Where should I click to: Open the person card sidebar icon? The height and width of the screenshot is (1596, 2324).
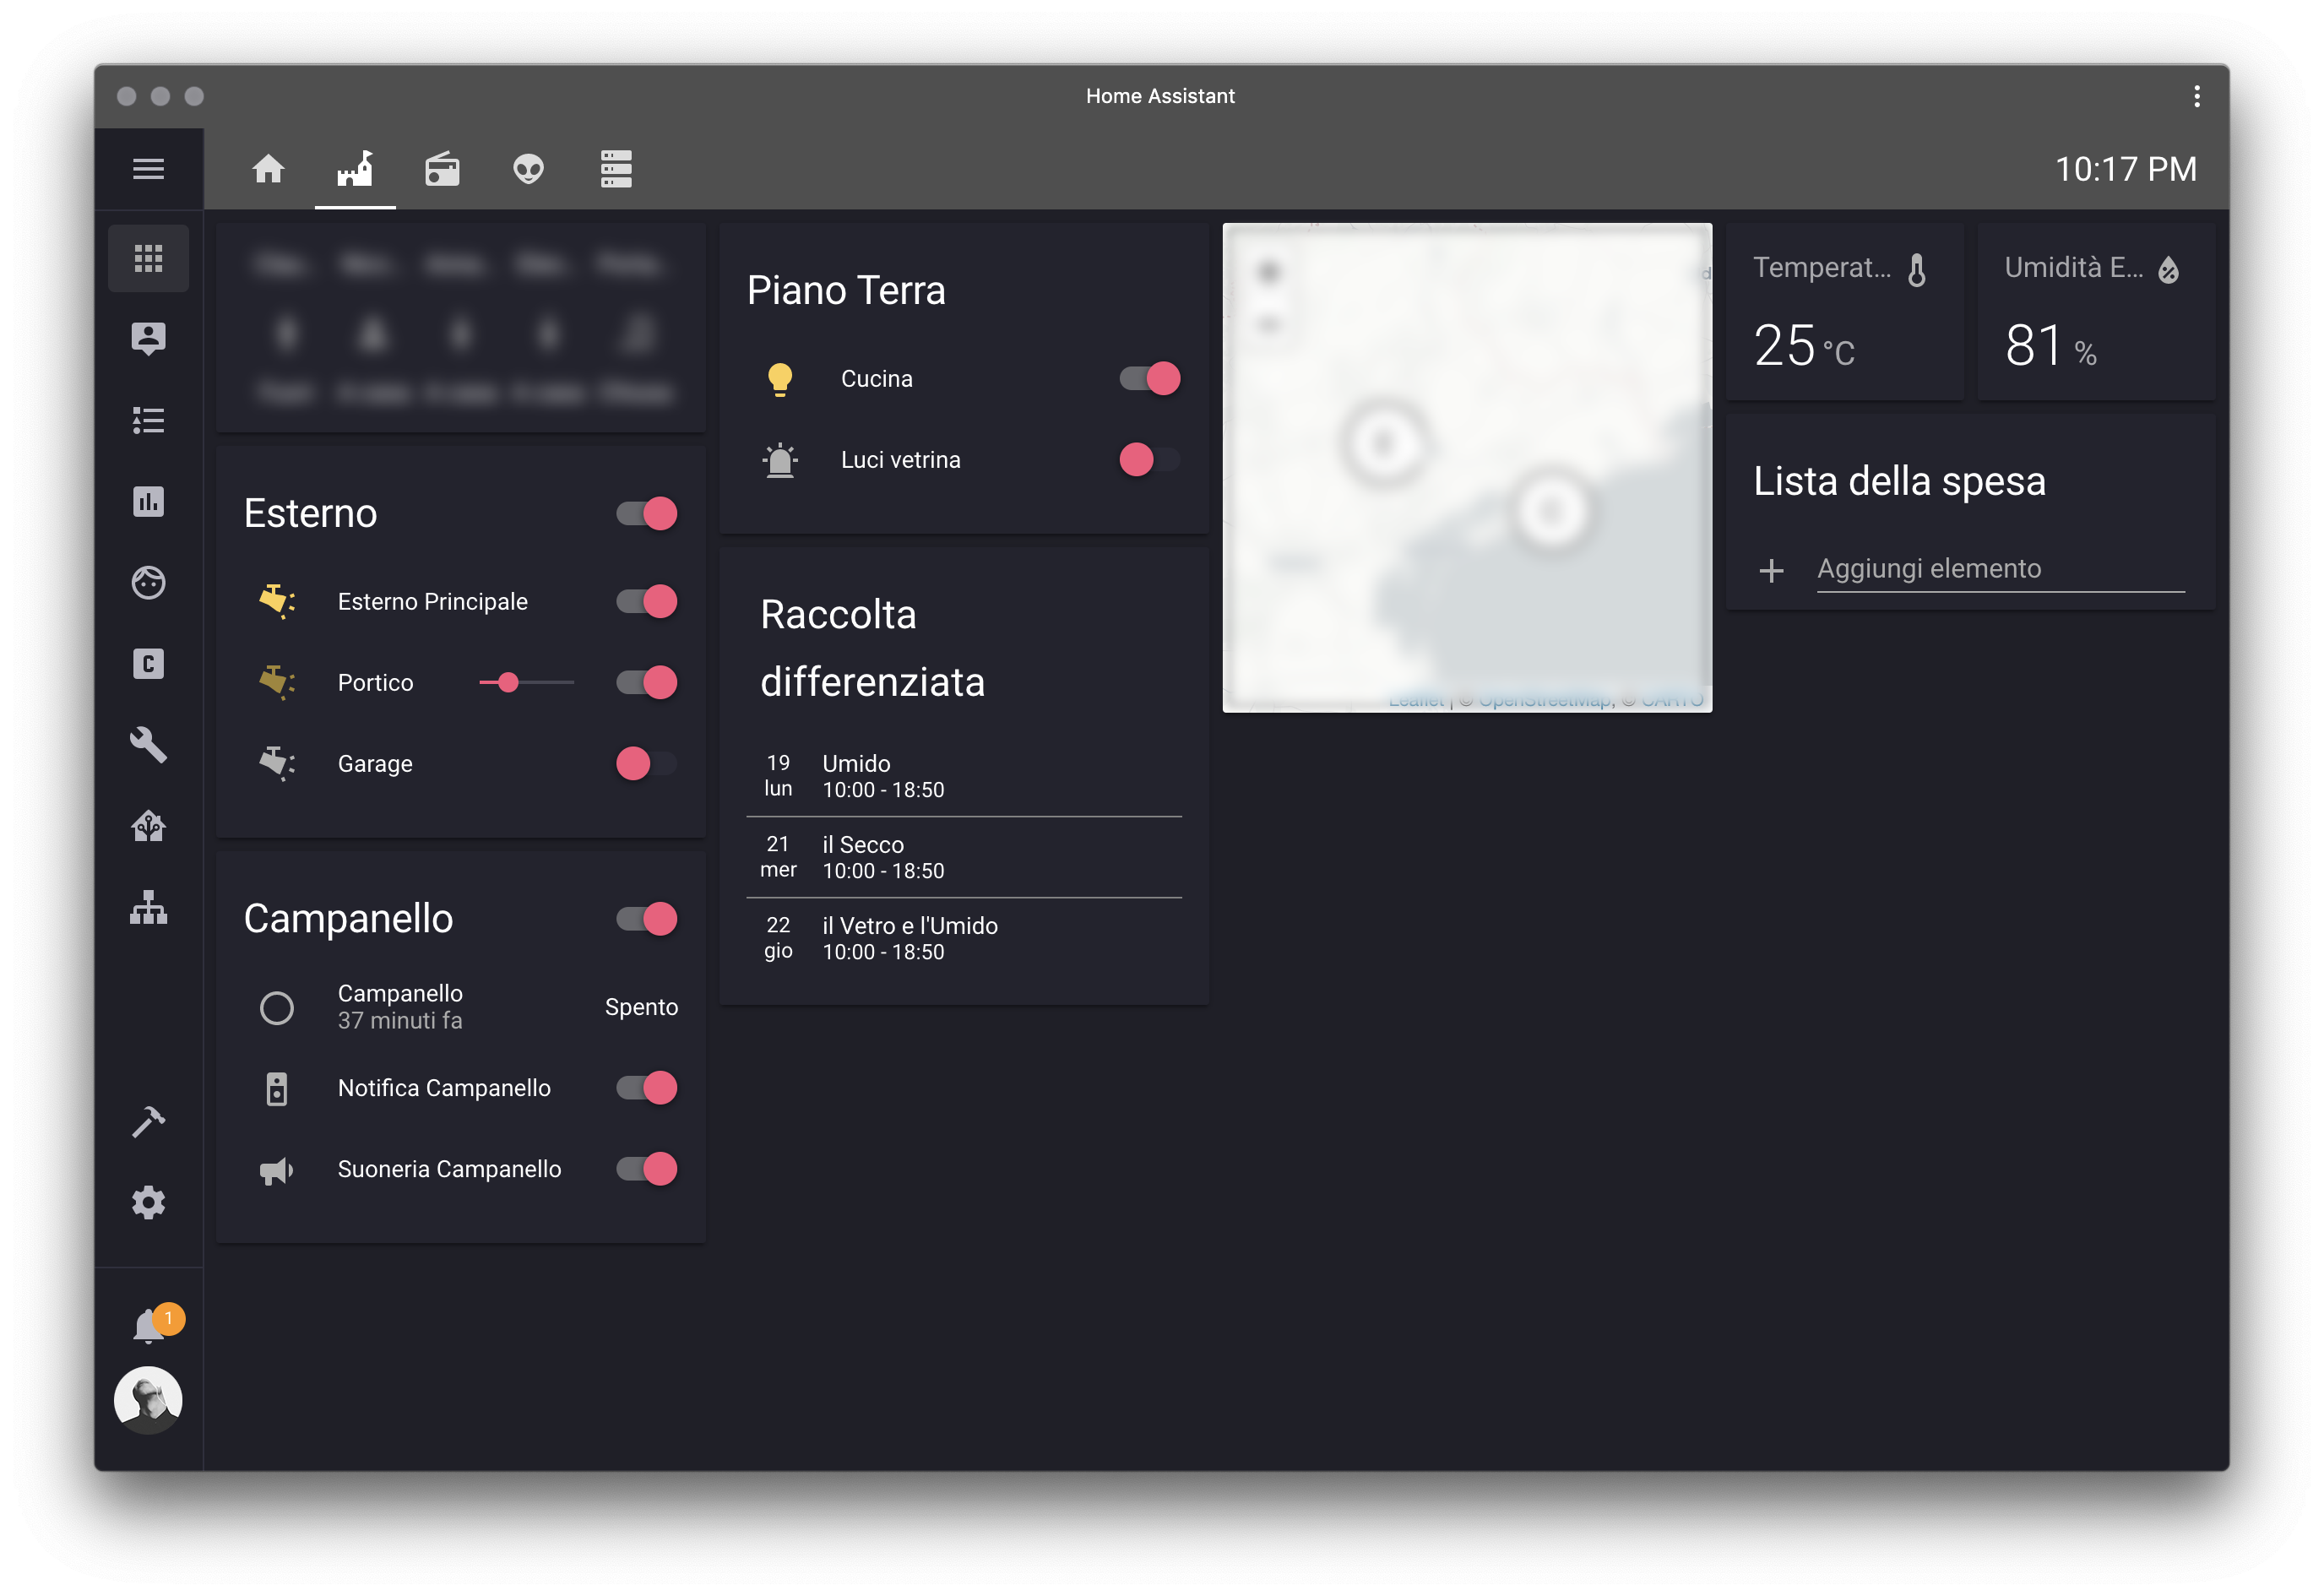pos(148,339)
